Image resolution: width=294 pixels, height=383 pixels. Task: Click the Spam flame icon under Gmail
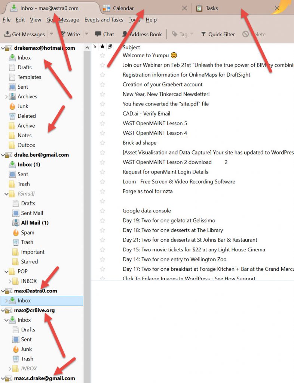click(x=16, y=232)
